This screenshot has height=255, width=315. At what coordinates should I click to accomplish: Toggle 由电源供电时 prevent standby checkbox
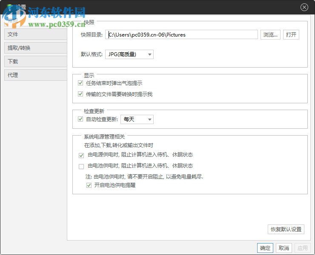point(81,156)
